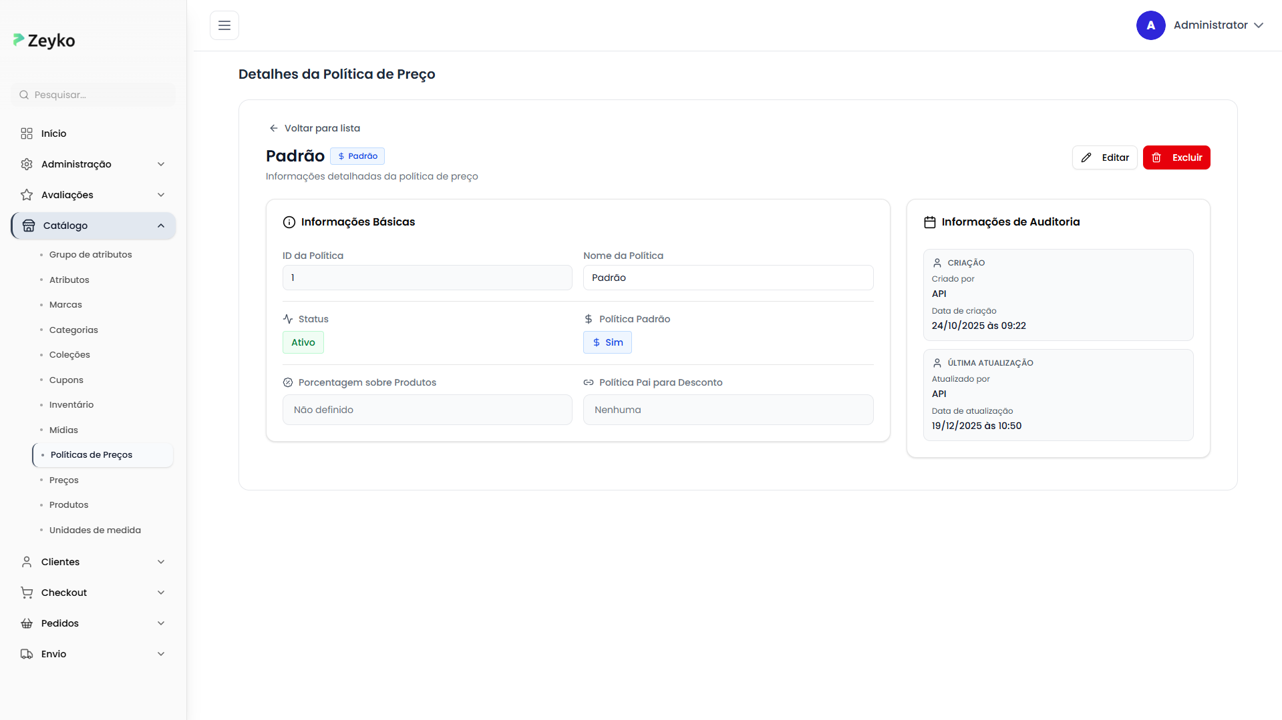Screen dimensions: 1282x720
Task: Click the Envio truck icon
Action: (27, 654)
